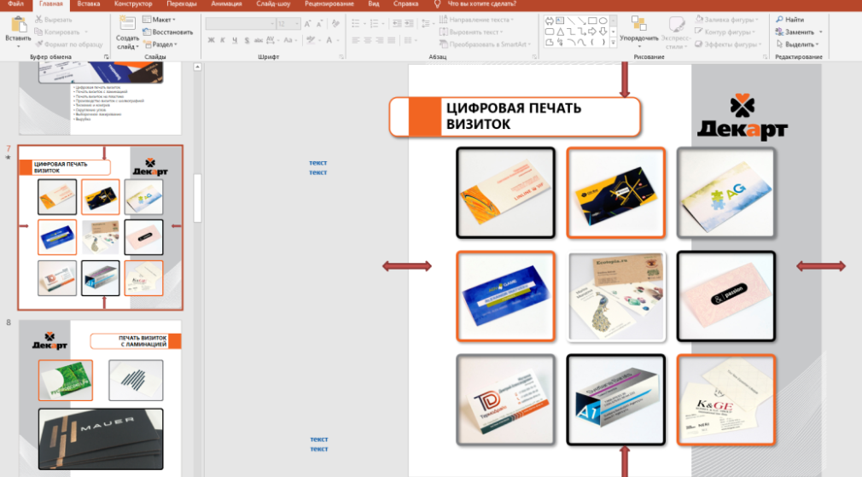Switch to the Переходы tab
The image size is (862, 477).
tap(182, 4)
